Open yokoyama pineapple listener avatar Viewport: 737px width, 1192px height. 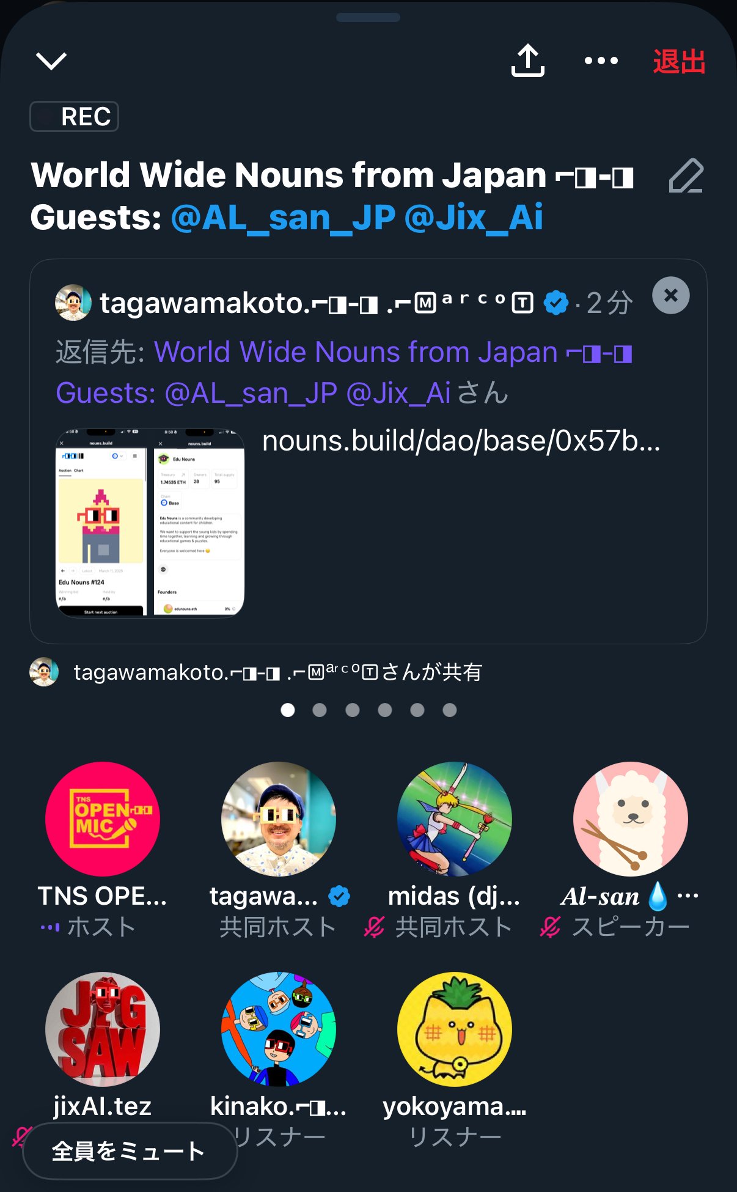click(x=455, y=1029)
